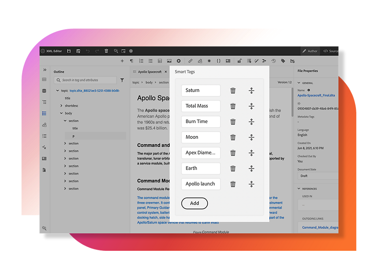Insert curly braces keyword icon
Viewport: 378px width, 280px height.
tap(219, 61)
